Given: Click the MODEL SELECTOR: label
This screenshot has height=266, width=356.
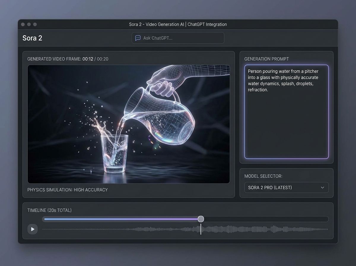Looking at the screenshot, I should [263, 176].
